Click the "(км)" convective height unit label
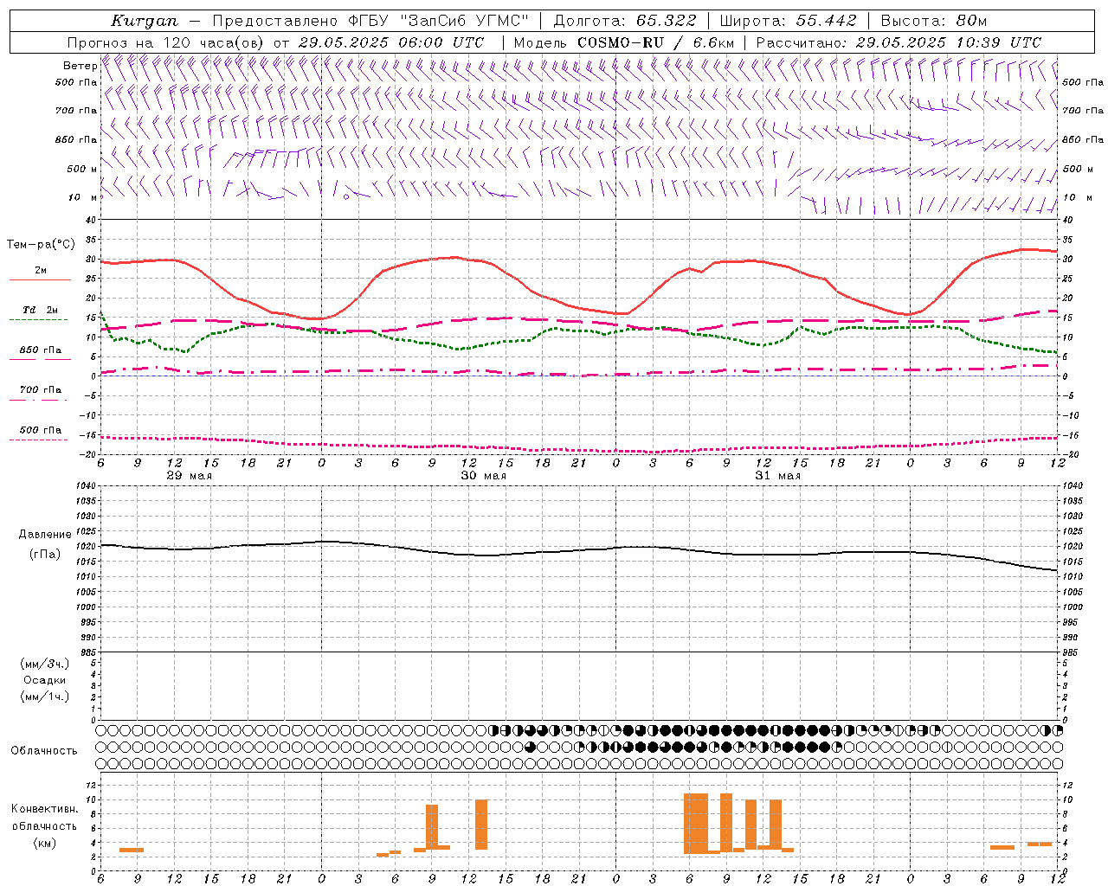This screenshot has height=886, width=1108. click(x=45, y=843)
